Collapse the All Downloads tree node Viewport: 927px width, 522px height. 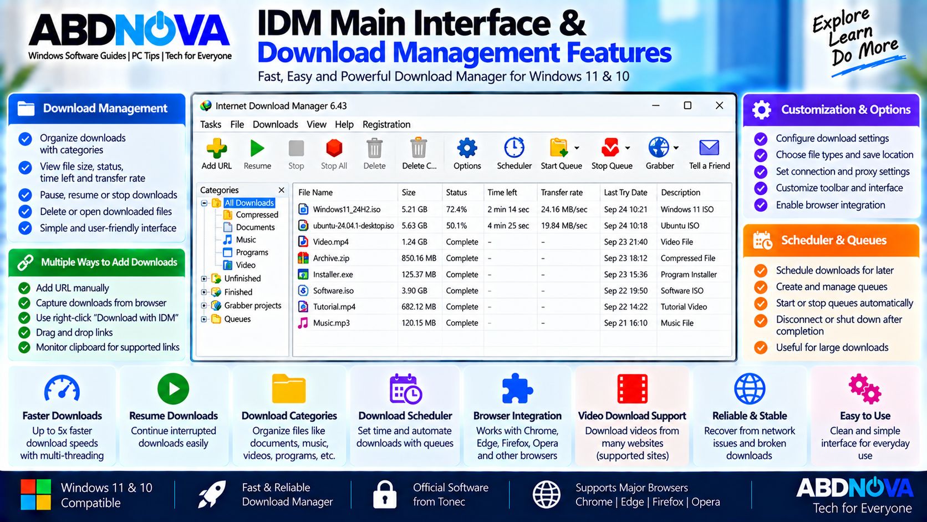(x=204, y=203)
